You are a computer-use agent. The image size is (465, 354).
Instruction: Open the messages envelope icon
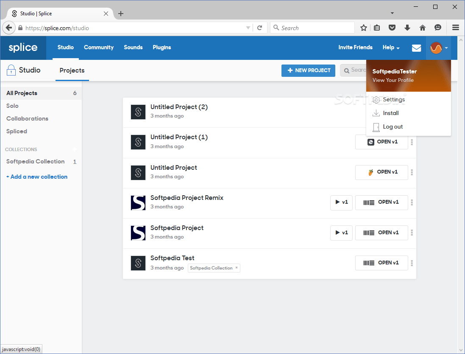(416, 48)
